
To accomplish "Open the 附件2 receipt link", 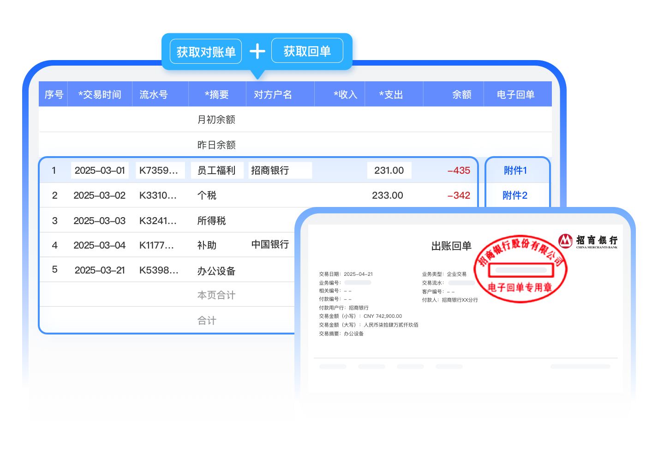I will coord(515,195).
